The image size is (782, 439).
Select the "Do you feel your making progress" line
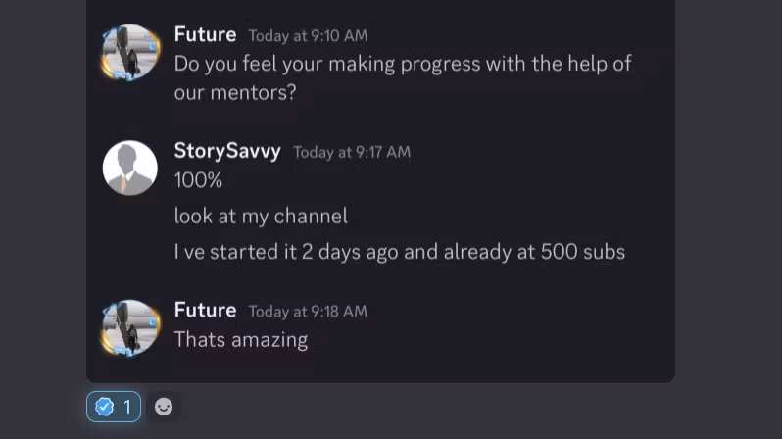(403, 64)
